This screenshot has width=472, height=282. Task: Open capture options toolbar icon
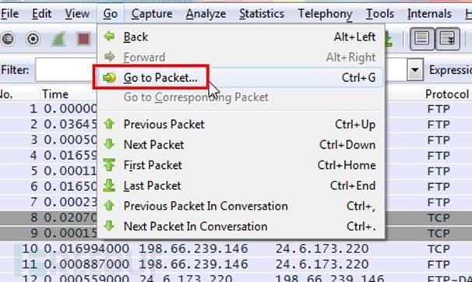[x=33, y=39]
